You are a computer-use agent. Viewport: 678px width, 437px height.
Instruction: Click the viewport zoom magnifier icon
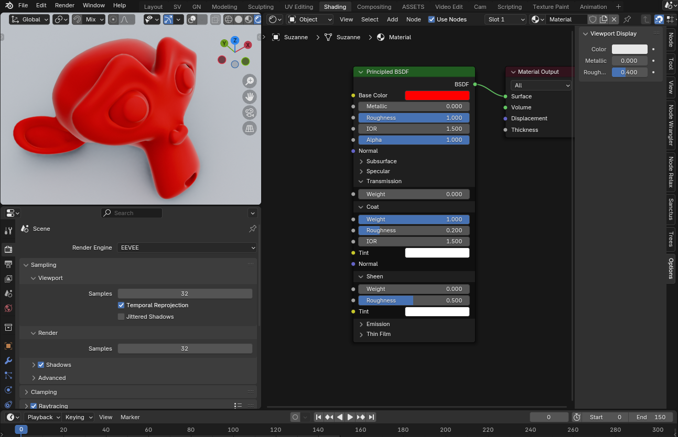pos(250,81)
